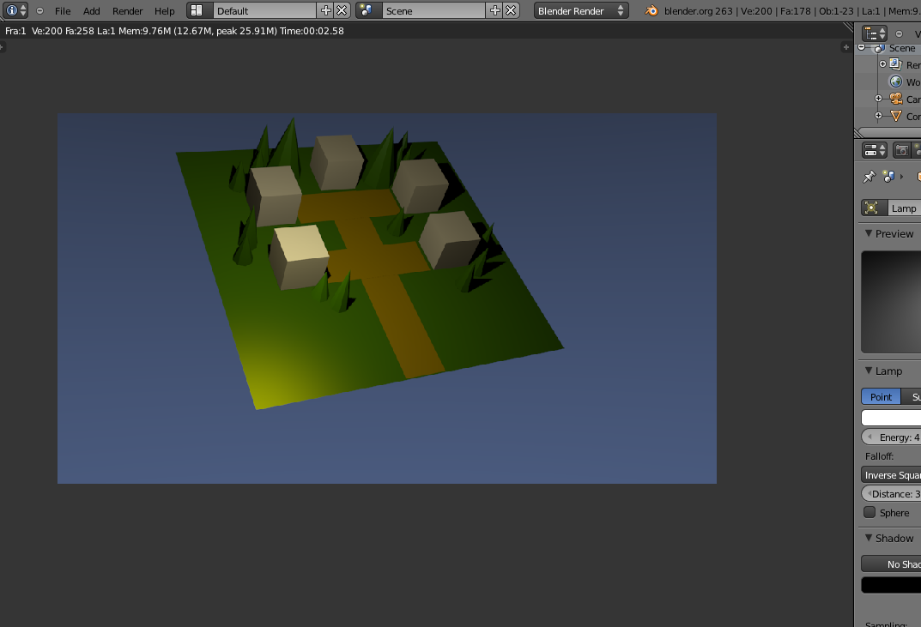
Task: Click the lamp color swatch
Action: pyautogui.click(x=891, y=418)
